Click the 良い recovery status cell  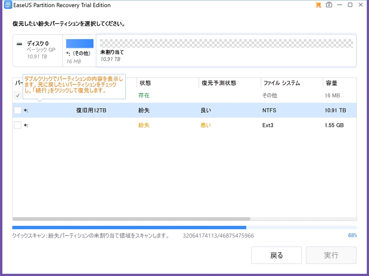(206, 110)
